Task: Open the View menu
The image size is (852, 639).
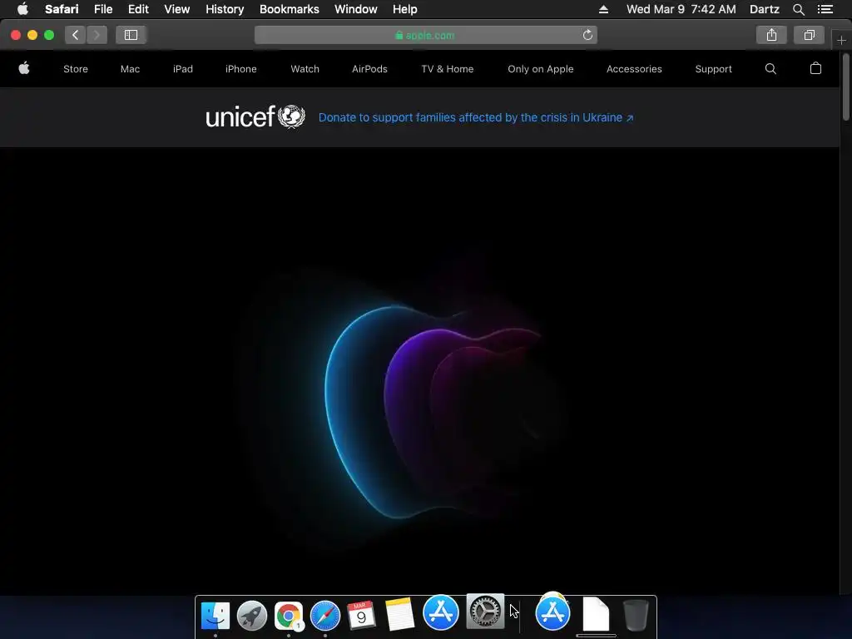Action: point(177,9)
